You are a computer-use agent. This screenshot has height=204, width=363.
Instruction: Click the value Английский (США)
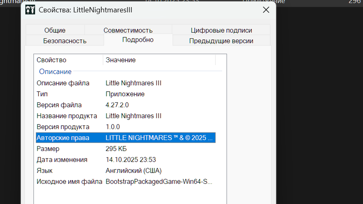[134, 171]
